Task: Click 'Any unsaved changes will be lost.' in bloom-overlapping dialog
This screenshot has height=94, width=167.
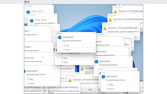Action: [x=72, y=41]
